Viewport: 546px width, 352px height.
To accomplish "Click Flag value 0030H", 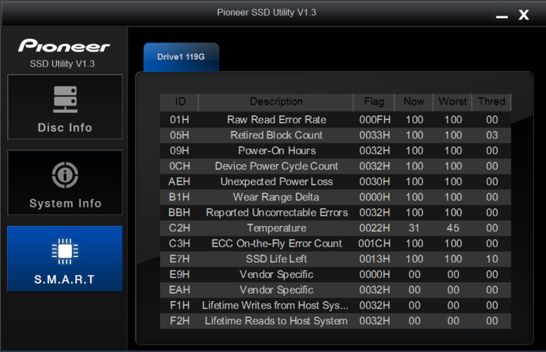I will coord(375,181).
